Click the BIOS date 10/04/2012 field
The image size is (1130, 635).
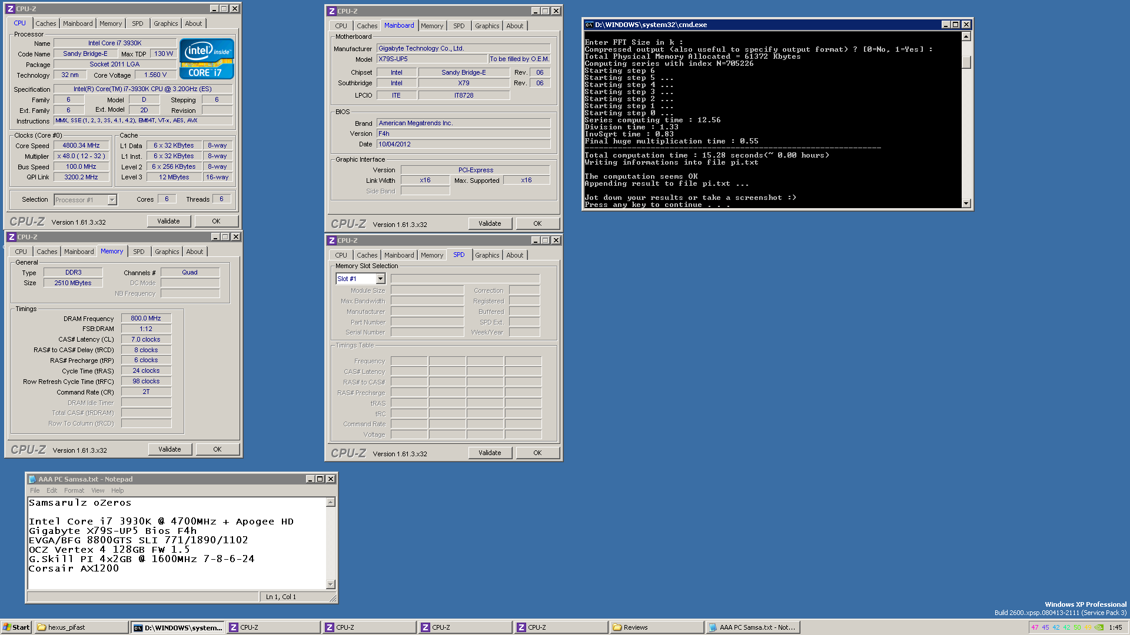point(463,144)
